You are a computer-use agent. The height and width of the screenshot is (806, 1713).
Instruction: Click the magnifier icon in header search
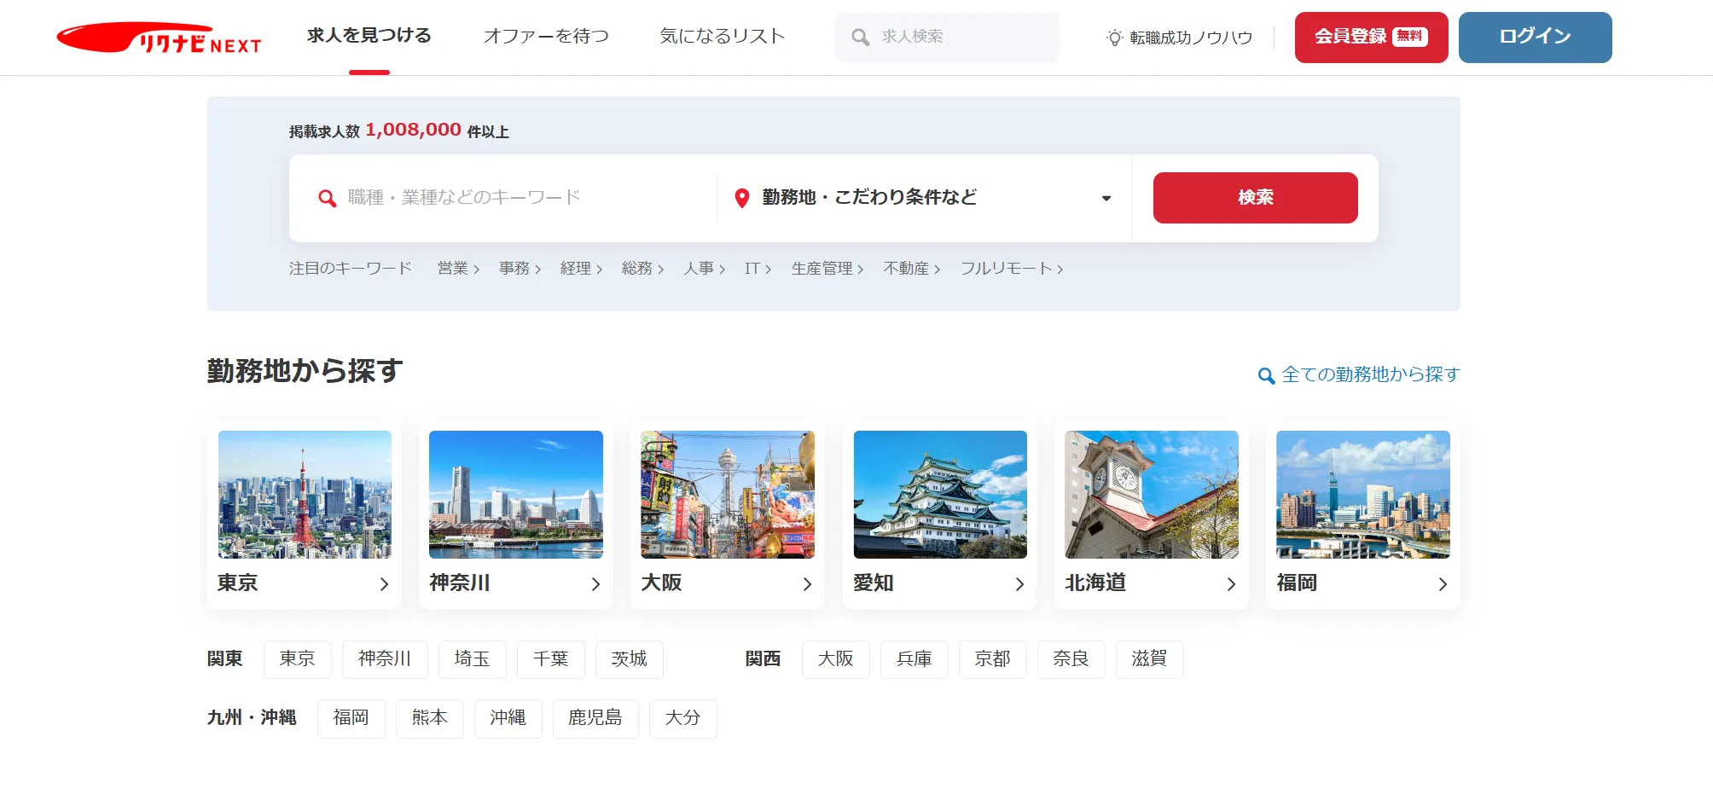pyautogui.click(x=861, y=38)
